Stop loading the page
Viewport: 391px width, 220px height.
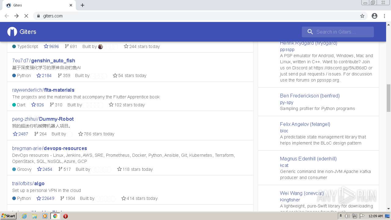pyautogui.click(x=26, y=16)
